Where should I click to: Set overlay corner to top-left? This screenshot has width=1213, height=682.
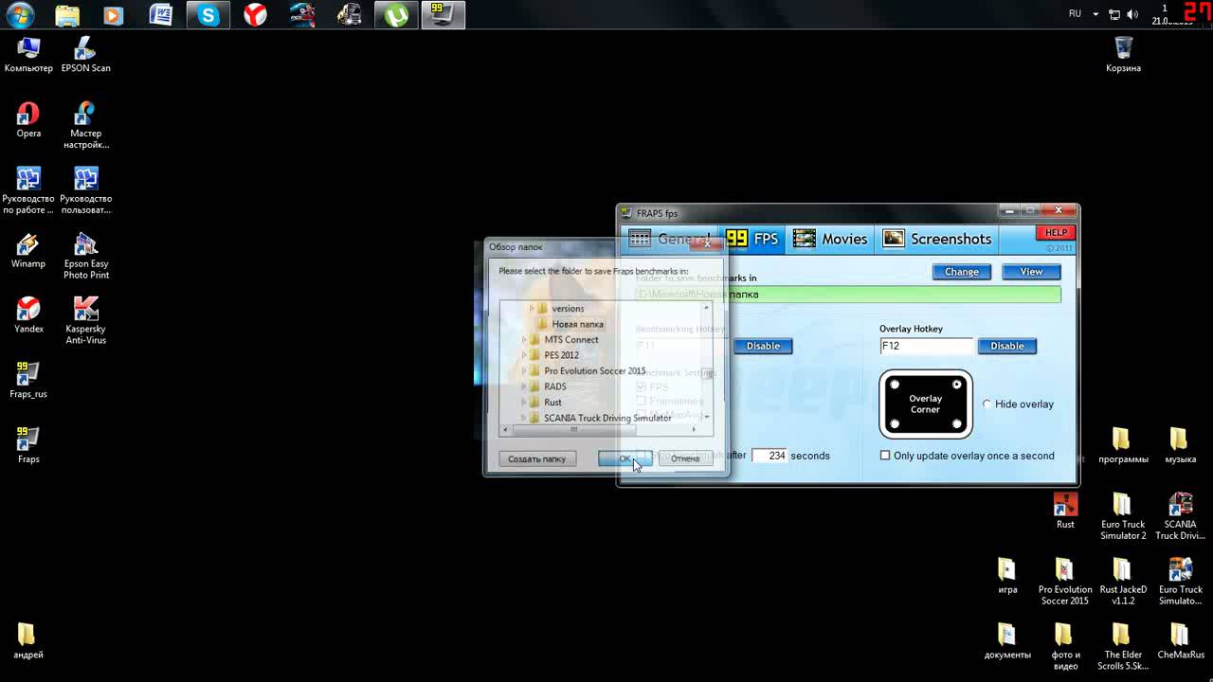(895, 385)
